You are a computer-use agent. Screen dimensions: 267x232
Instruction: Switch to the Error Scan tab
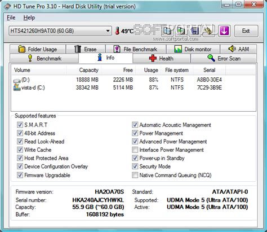pyautogui.click(x=224, y=58)
